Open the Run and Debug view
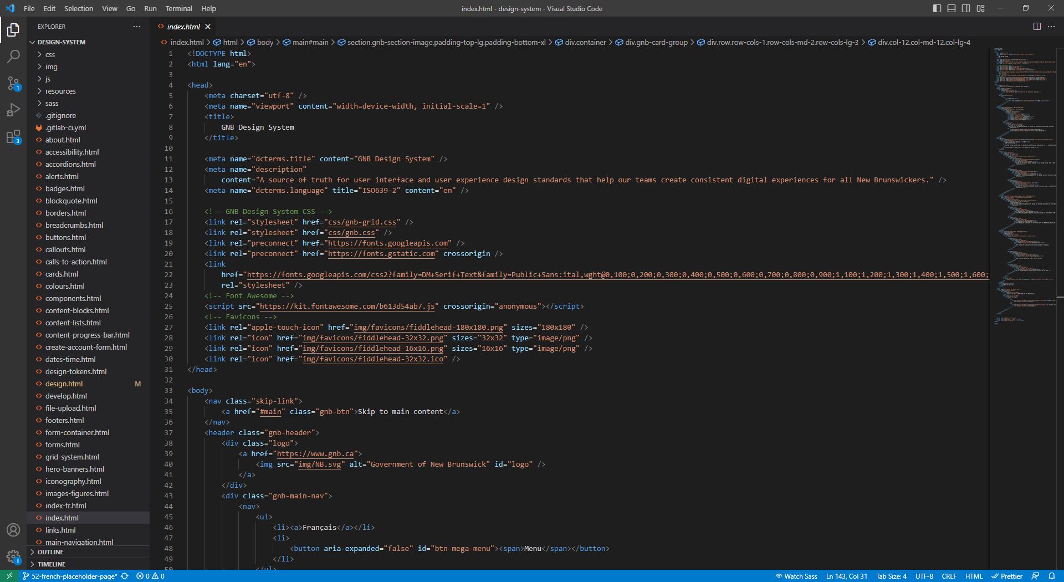This screenshot has width=1064, height=582. 13,110
